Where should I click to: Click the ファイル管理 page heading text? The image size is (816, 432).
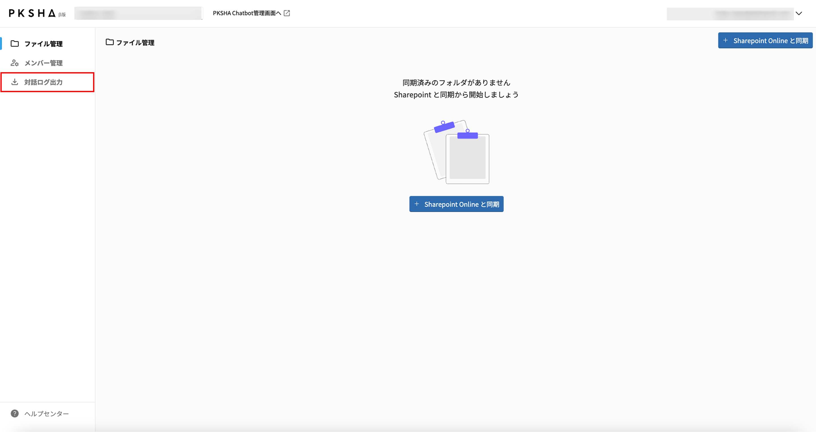pyautogui.click(x=135, y=42)
